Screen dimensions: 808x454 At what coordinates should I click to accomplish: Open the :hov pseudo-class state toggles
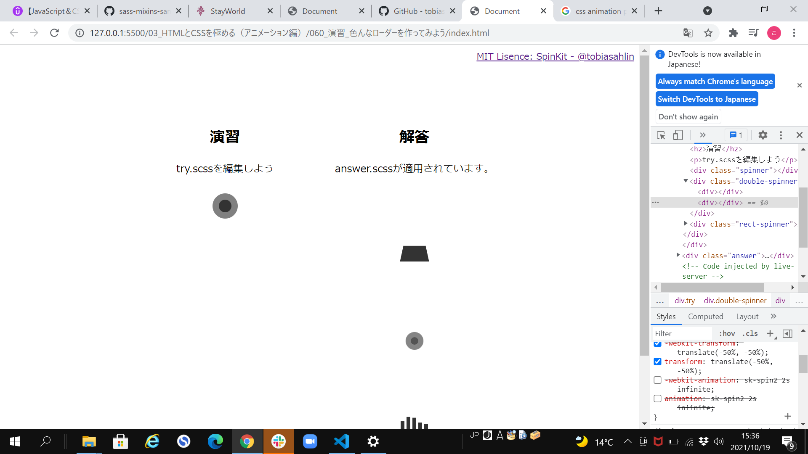(726, 333)
